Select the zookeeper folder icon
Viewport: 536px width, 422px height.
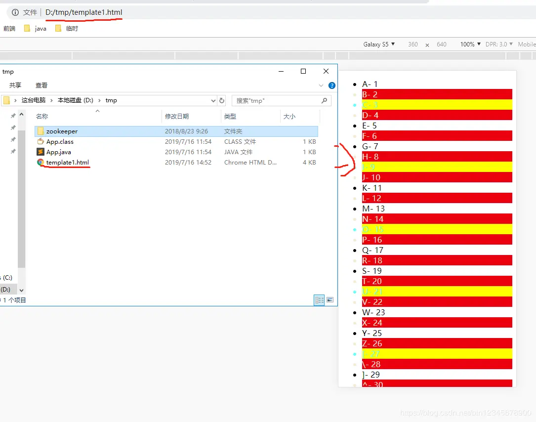(x=41, y=131)
